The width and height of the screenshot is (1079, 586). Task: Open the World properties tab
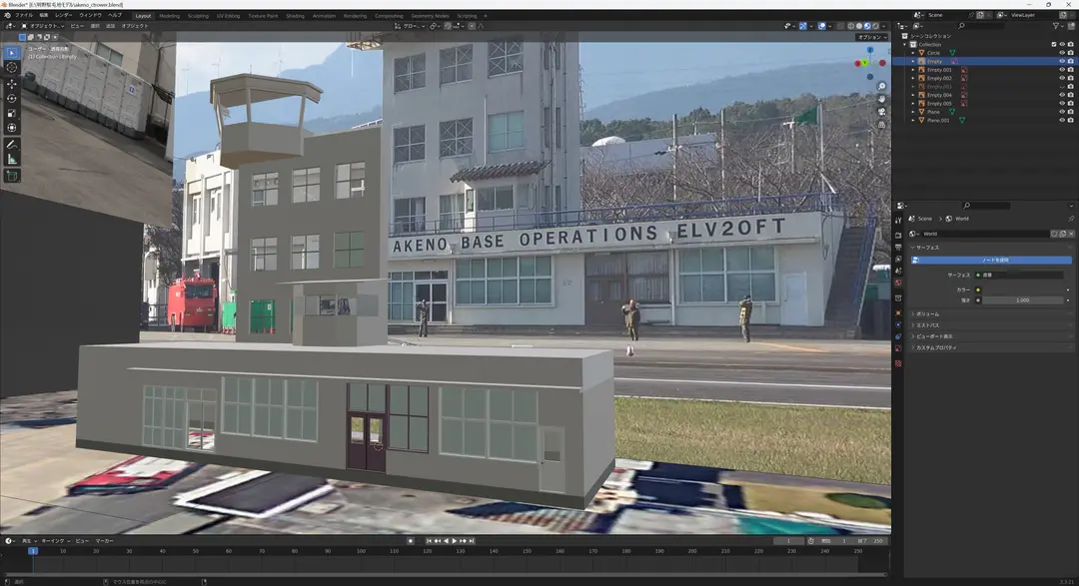(x=898, y=283)
